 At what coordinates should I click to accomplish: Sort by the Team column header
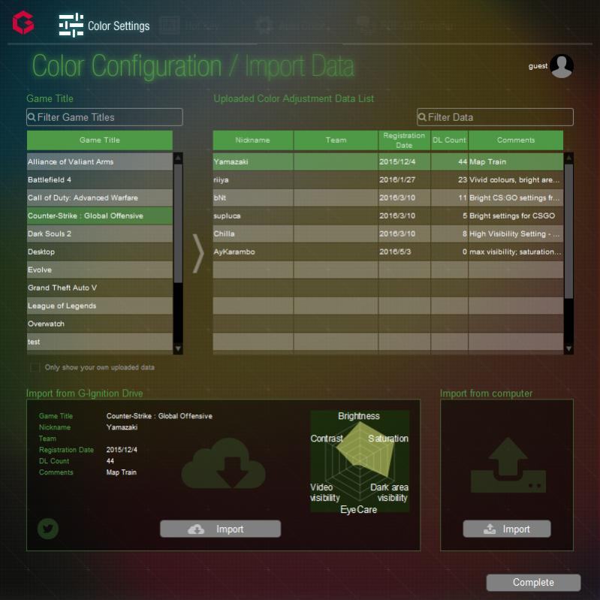tap(336, 140)
